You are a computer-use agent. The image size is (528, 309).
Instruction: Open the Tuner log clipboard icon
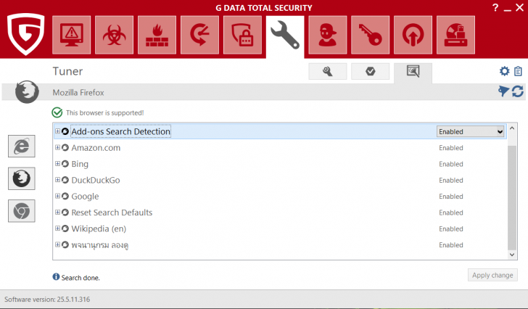coord(519,71)
